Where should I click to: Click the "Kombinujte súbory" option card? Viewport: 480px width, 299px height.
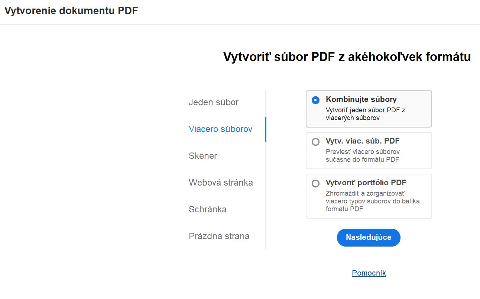(369, 109)
